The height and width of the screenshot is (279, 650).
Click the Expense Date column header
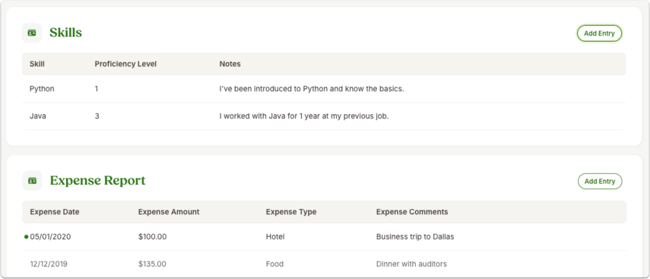click(x=55, y=212)
